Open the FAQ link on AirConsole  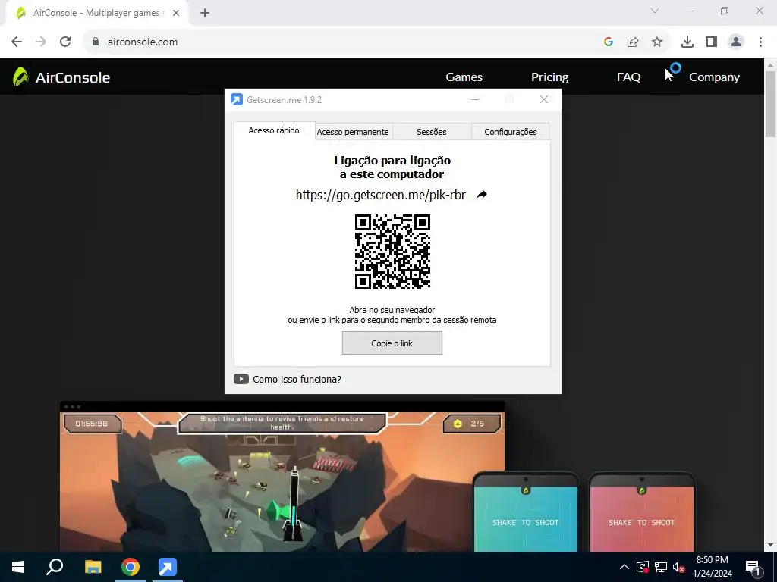[628, 77]
